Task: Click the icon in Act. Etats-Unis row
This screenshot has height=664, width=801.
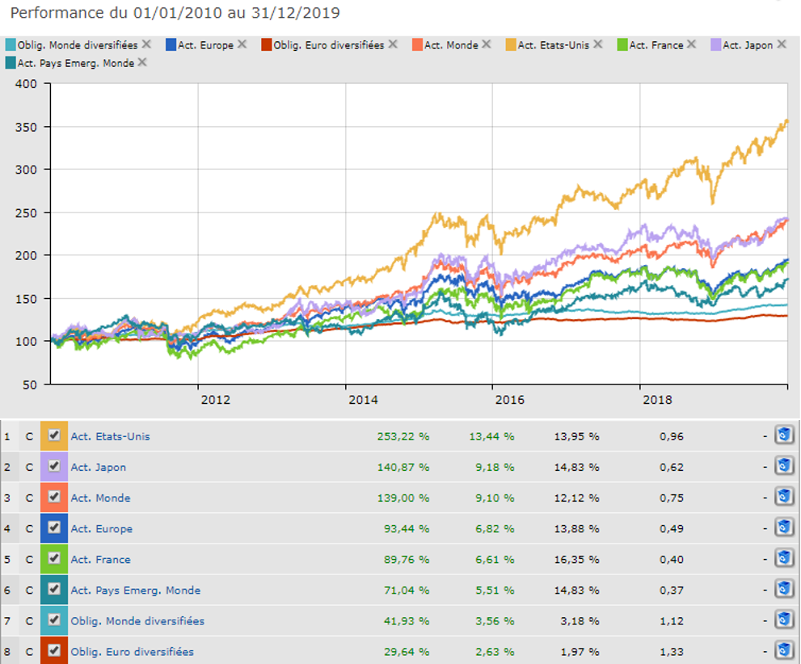Action: (x=782, y=436)
